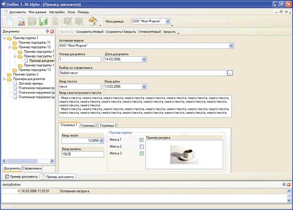Image resolution: width=293 pixels, height=210 pixels.
Task: Click the Сохранить+Закрыть button
Action: click(x=121, y=32)
